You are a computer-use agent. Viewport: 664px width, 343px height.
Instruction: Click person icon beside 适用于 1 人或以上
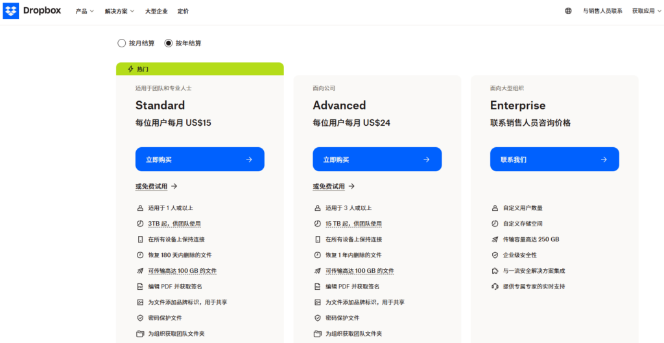140,208
